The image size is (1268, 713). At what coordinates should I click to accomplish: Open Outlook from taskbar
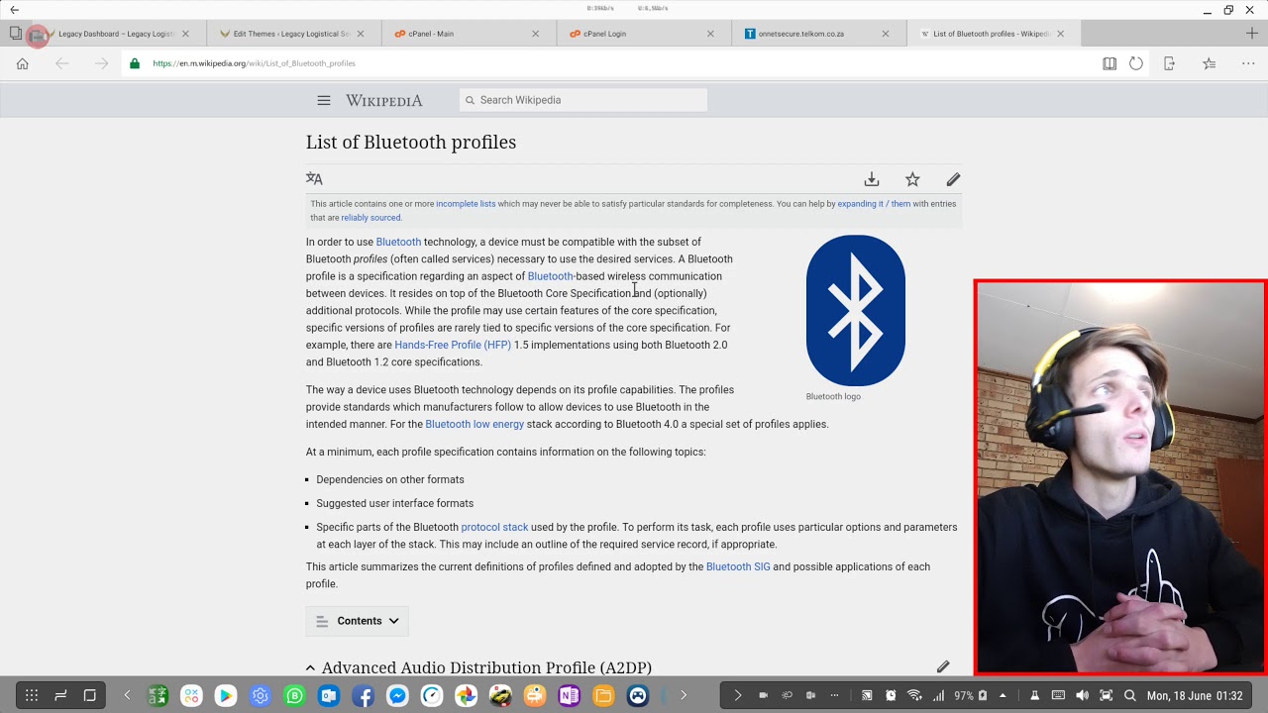[329, 696]
